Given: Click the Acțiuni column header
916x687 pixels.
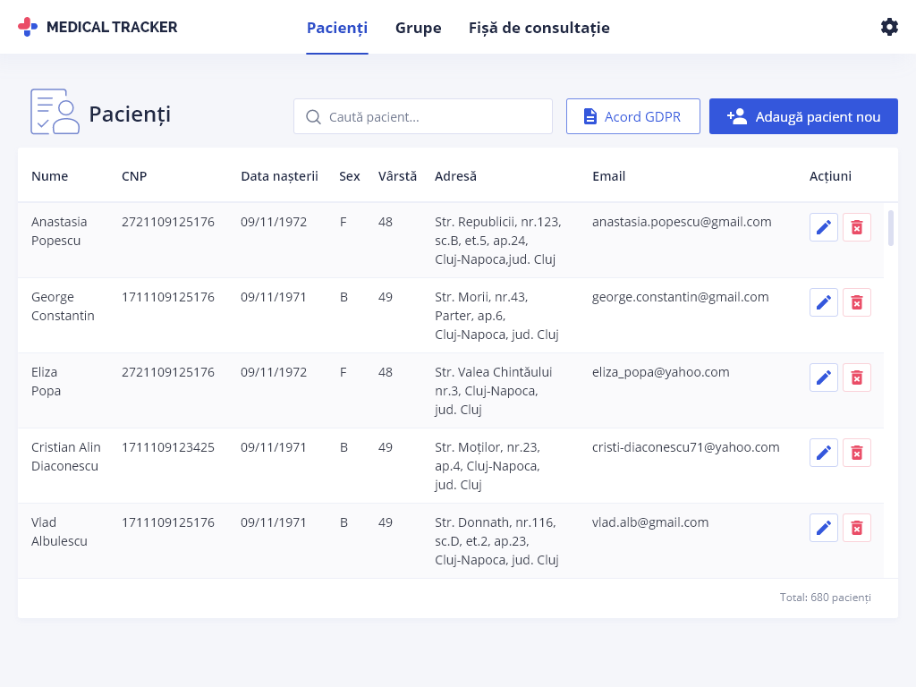Looking at the screenshot, I should (x=830, y=176).
